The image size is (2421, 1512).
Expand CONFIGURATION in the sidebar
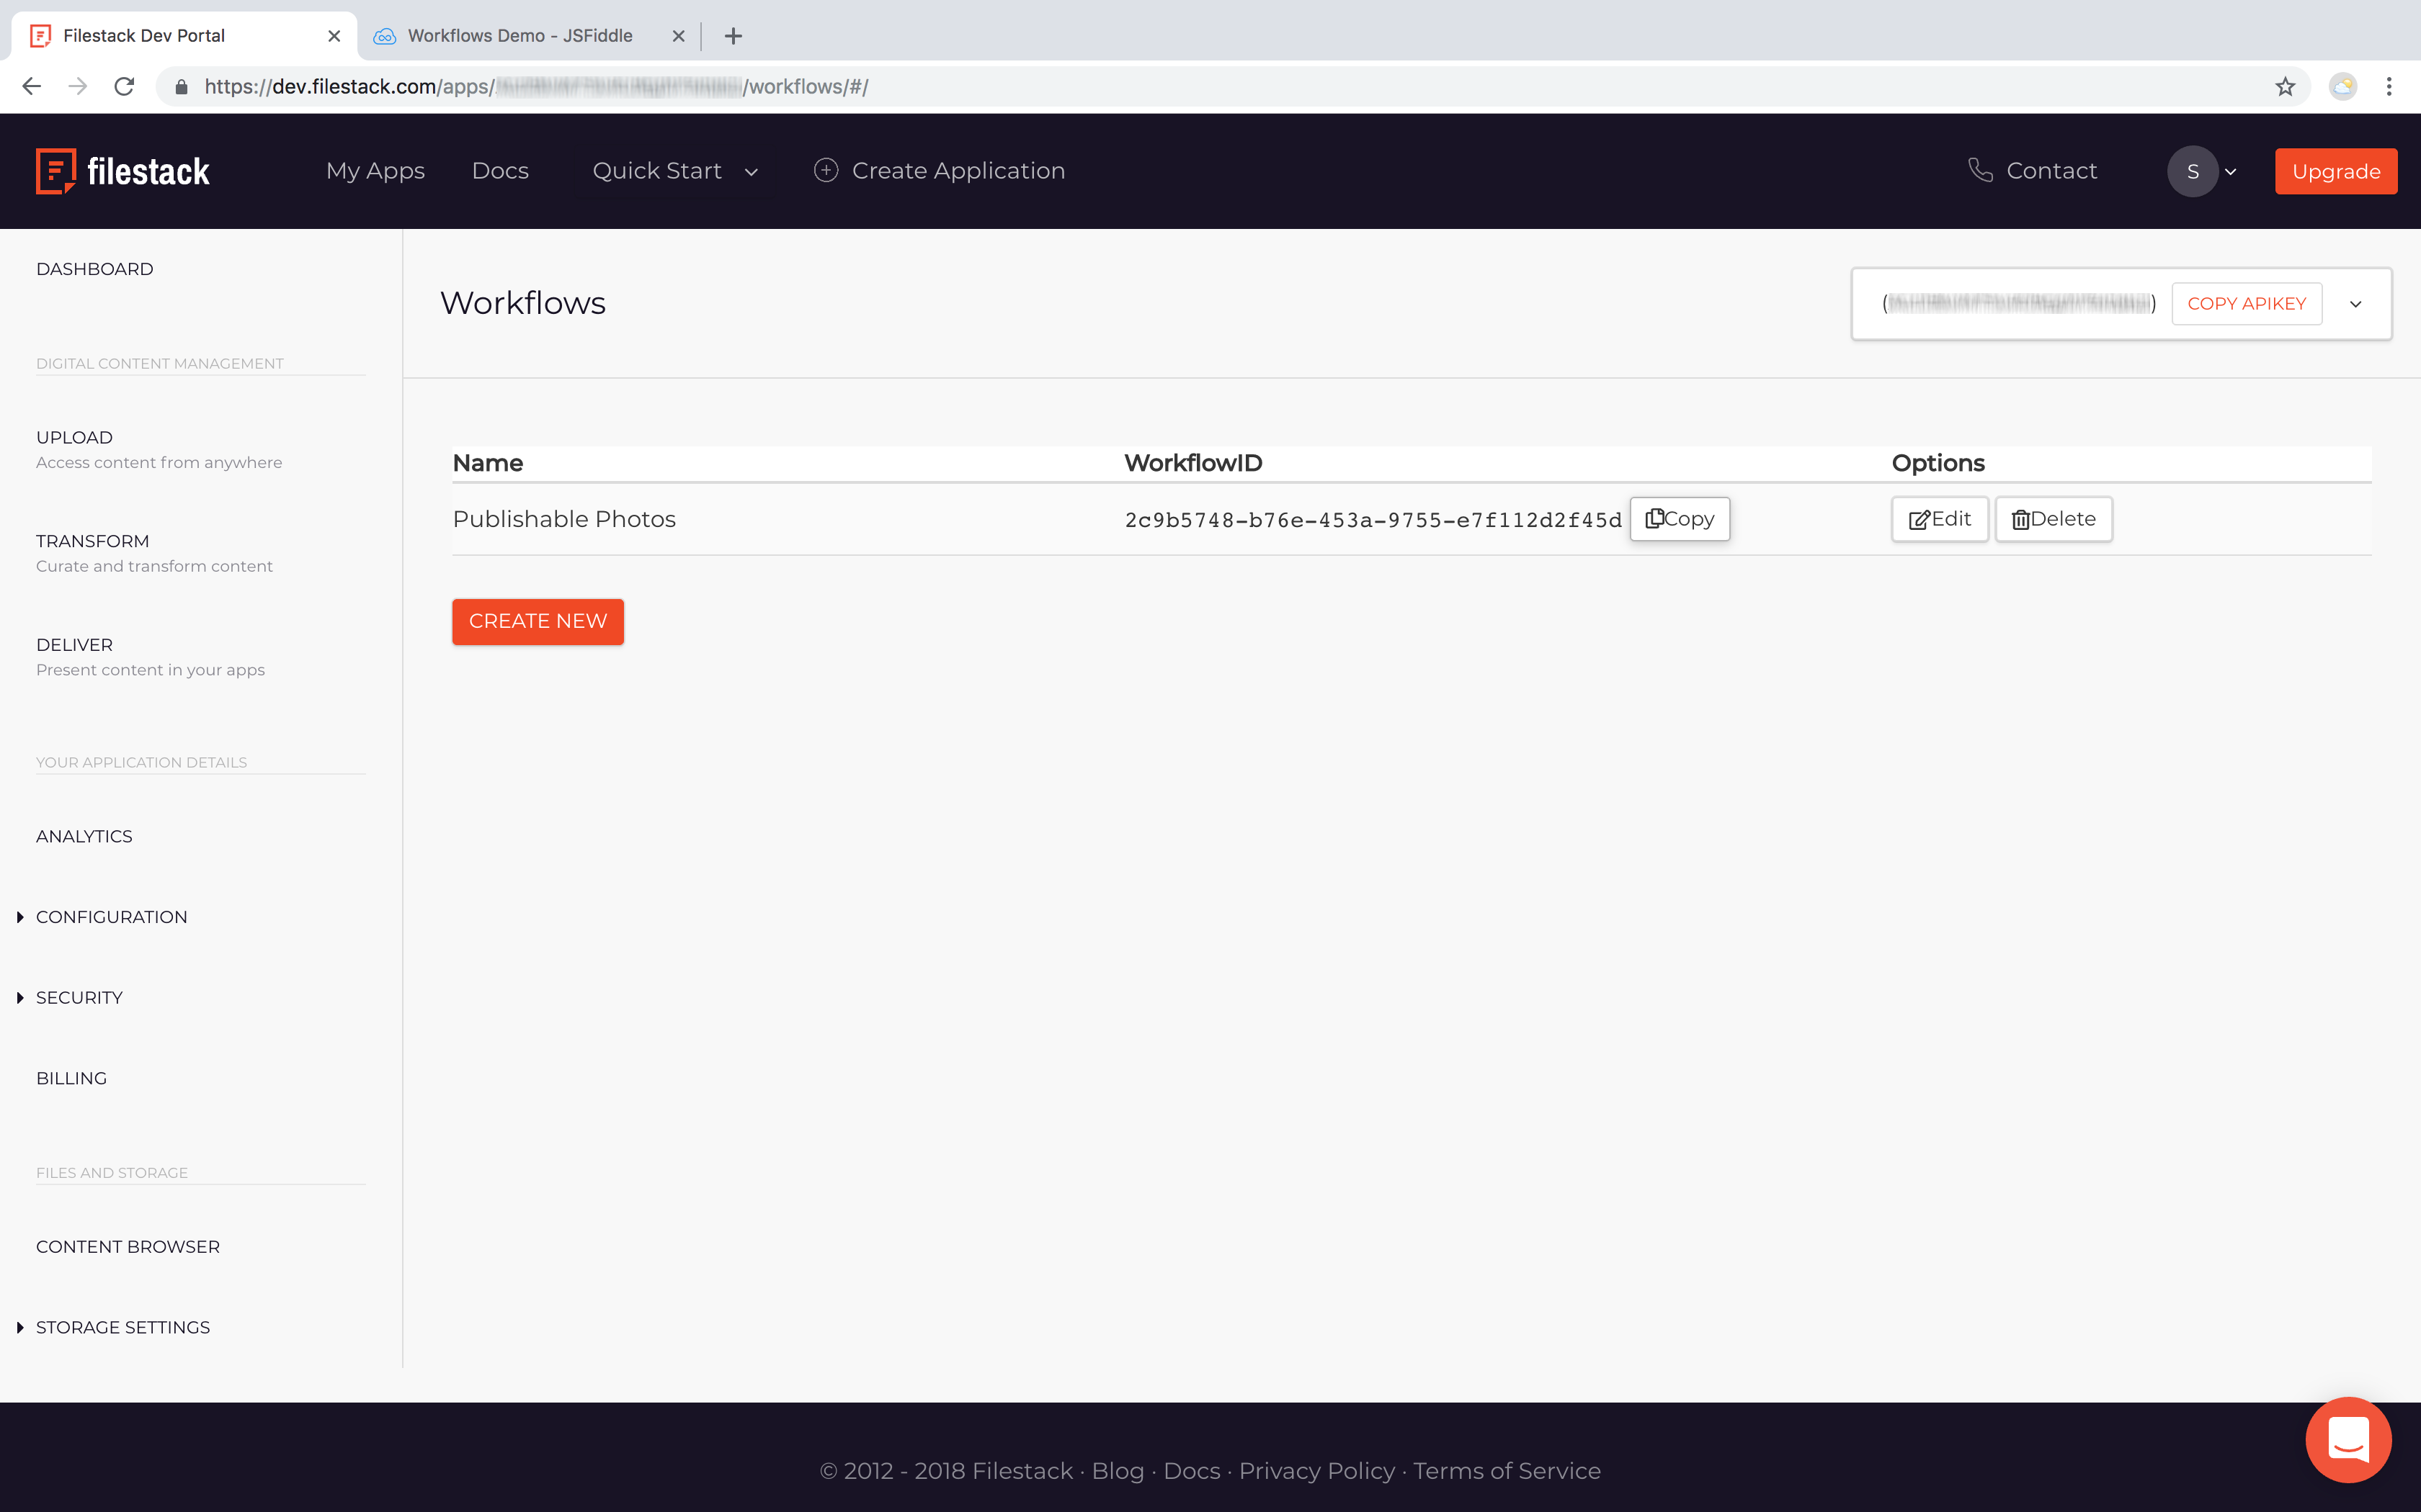click(x=111, y=917)
